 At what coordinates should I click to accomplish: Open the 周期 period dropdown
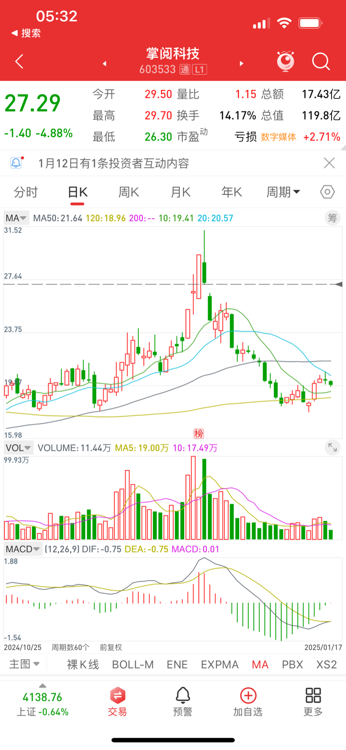[x=283, y=192]
